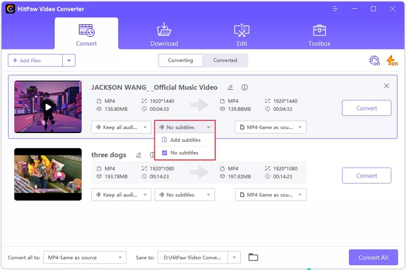Image resolution: width=406 pixels, height=270 pixels.
Task: Click three dogs video thumbnail
Action: [48, 174]
